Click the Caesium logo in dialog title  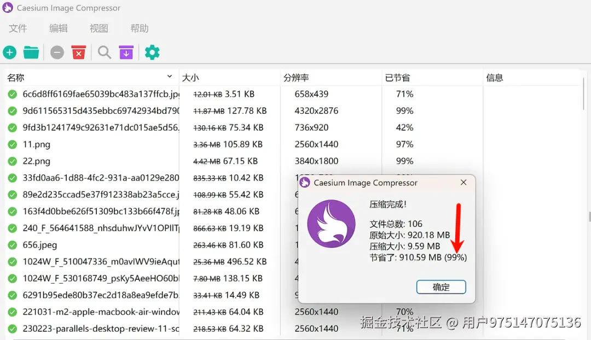click(x=305, y=183)
